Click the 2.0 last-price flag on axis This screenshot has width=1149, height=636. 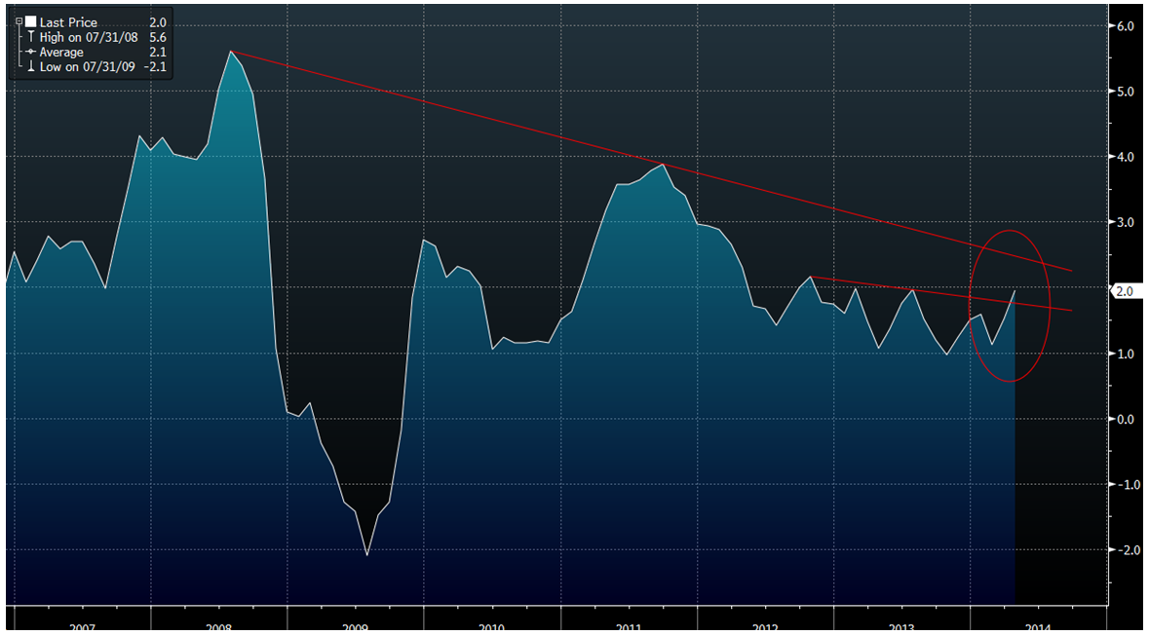coord(1124,291)
